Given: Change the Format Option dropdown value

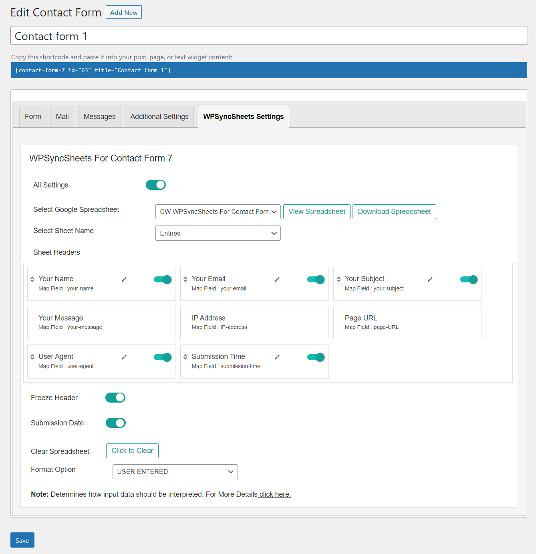Looking at the screenshot, I should pyautogui.click(x=175, y=471).
